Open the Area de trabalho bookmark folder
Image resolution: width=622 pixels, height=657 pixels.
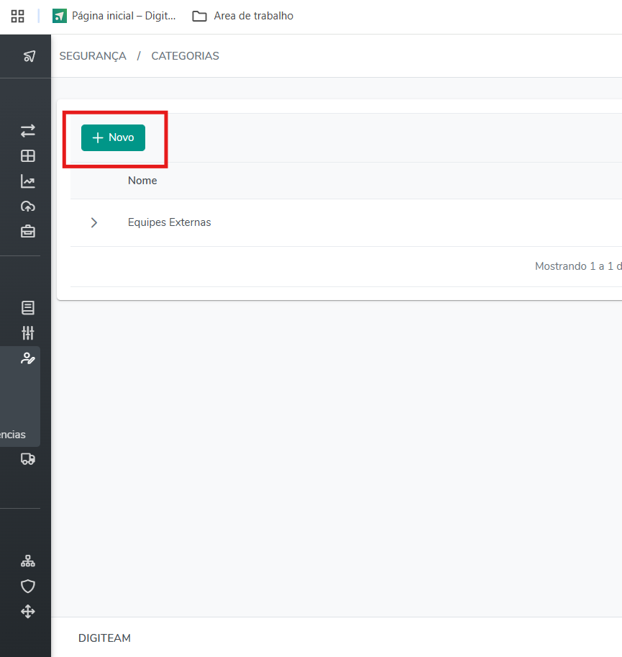click(x=243, y=16)
